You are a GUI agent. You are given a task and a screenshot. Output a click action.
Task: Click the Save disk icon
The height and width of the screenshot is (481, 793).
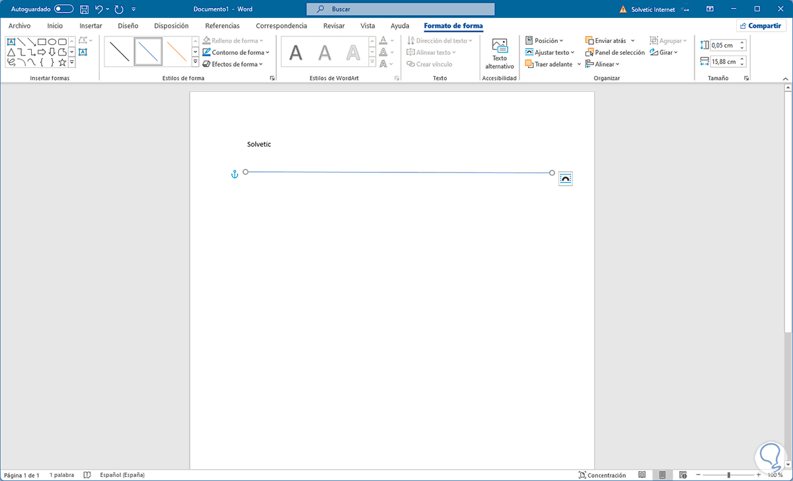tap(84, 9)
